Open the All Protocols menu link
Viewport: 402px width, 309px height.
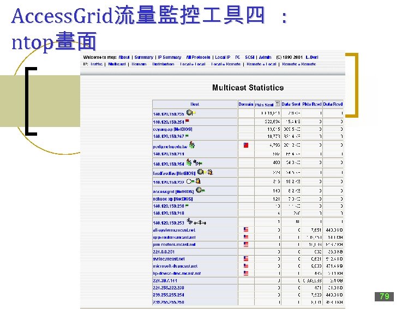(x=198, y=57)
